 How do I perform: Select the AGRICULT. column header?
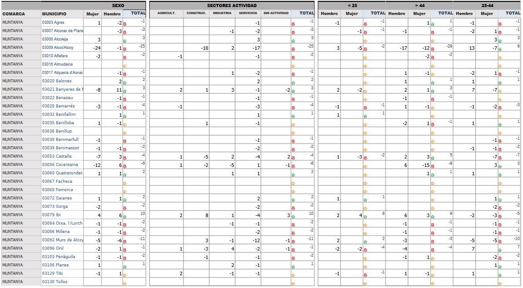(166, 13)
